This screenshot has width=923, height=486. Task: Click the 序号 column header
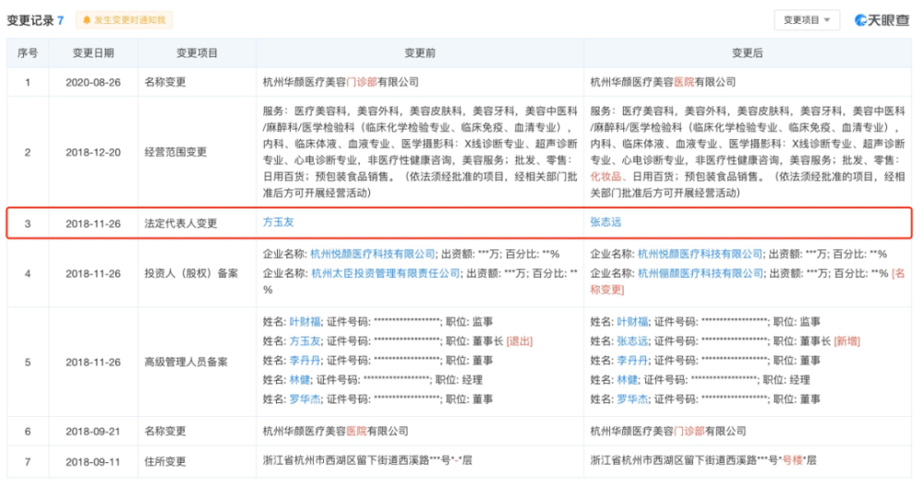[x=28, y=53]
